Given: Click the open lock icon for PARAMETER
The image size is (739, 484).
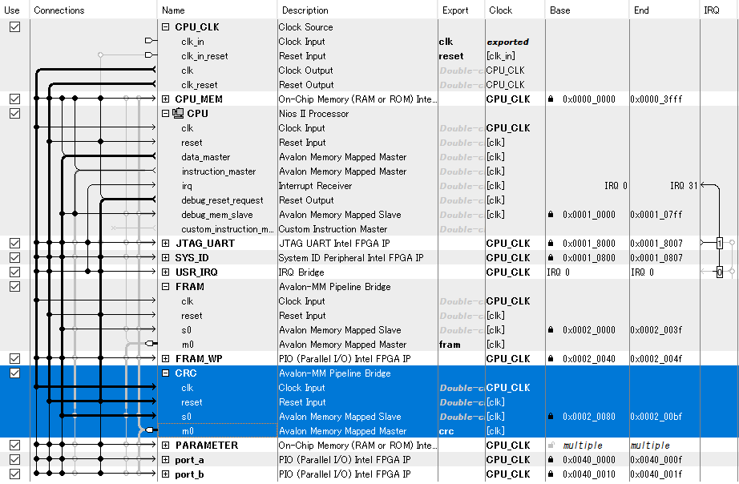Looking at the screenshot, I should (x=551, y=445).
